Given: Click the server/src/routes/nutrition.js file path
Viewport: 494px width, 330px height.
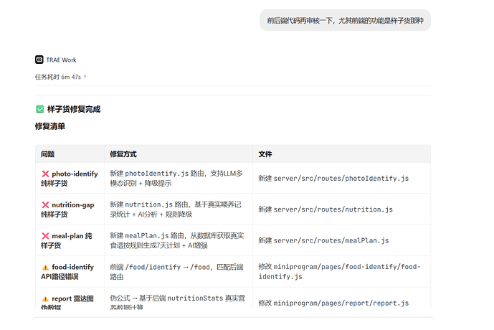Looking at the screenshot, I should [x=333, y=209].
